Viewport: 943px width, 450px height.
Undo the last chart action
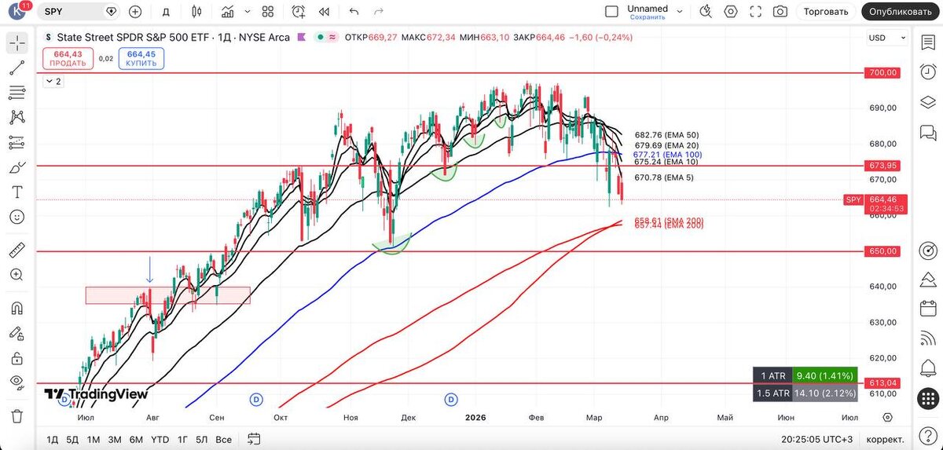(354, 12)
